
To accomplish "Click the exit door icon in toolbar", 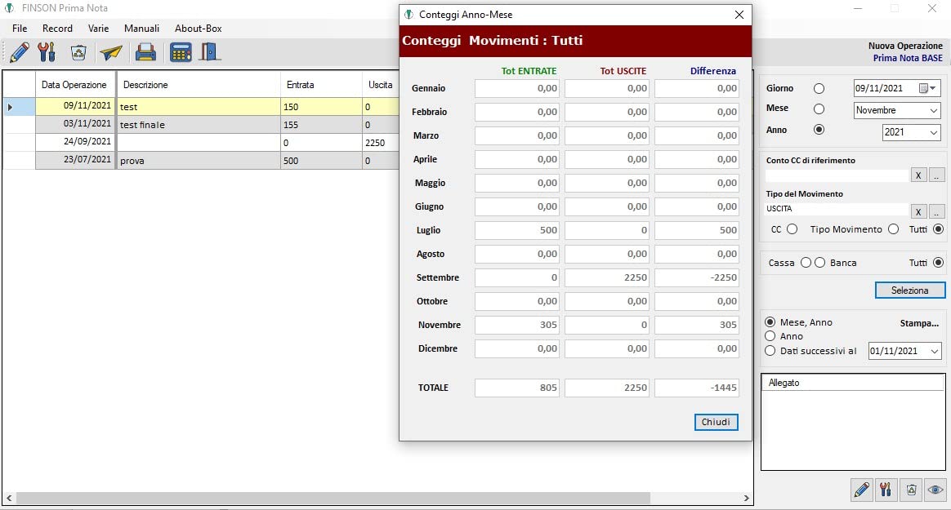I will pos(210,52).
